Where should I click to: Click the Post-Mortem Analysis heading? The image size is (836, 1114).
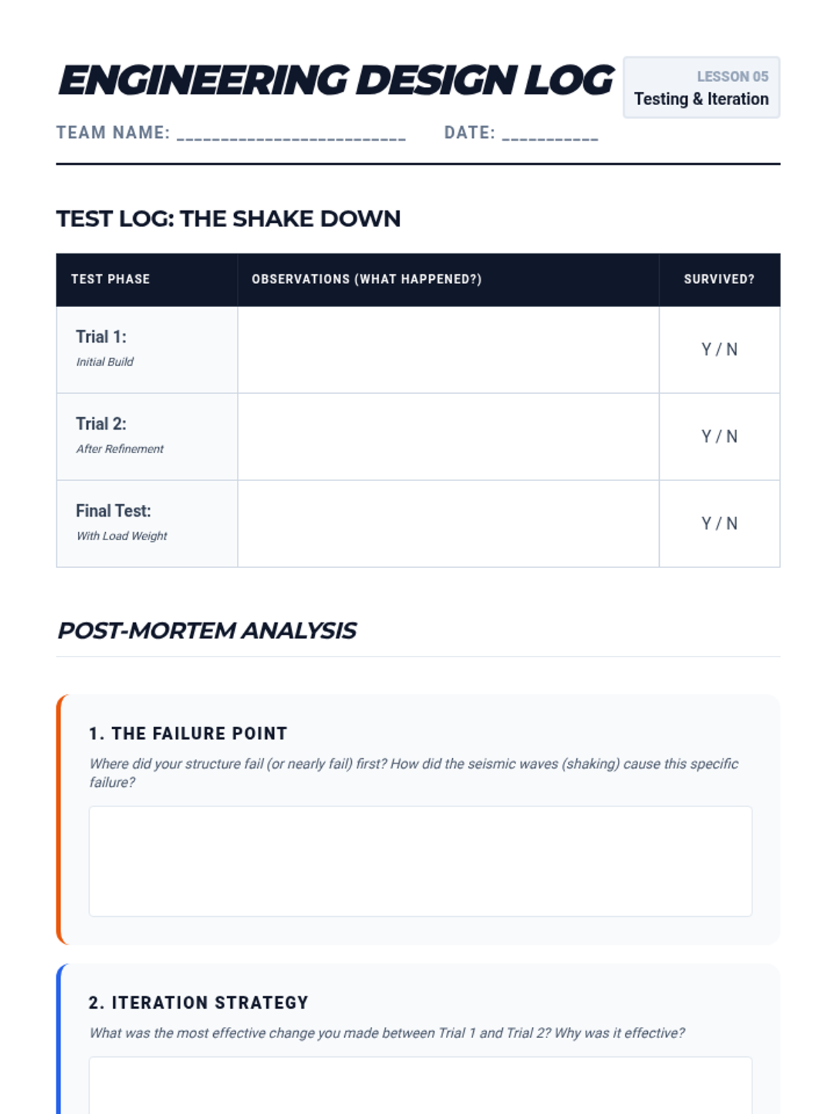point(207,631)
